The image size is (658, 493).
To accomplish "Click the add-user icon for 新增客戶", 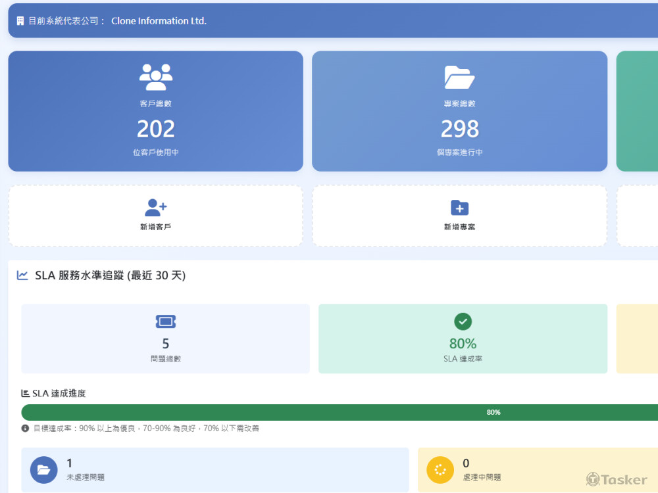I will [156, 208].
